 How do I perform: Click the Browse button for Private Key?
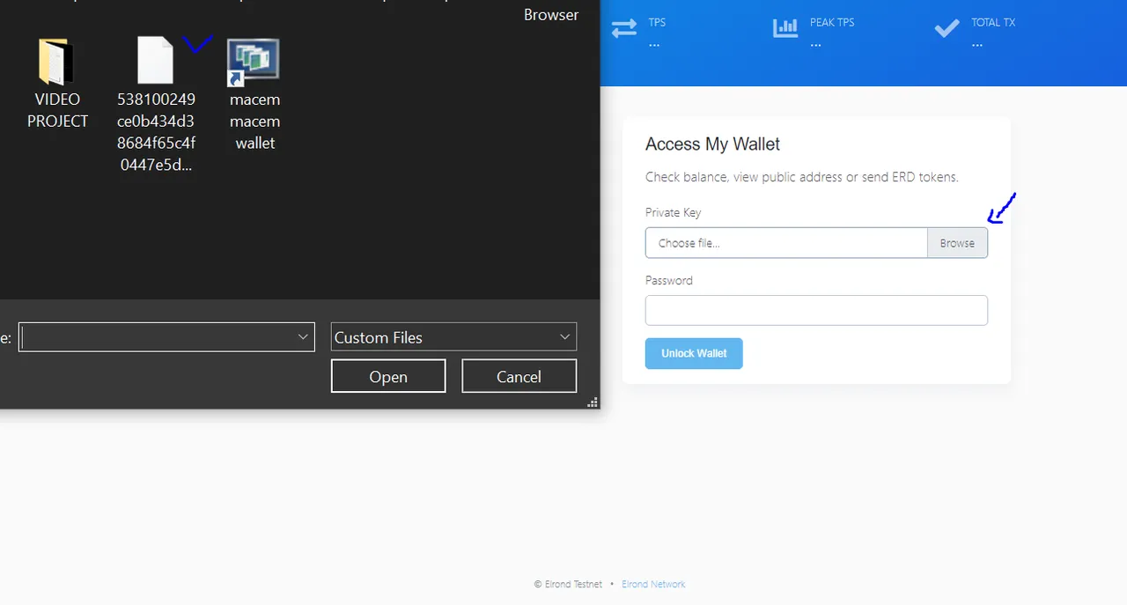(957, 243)
